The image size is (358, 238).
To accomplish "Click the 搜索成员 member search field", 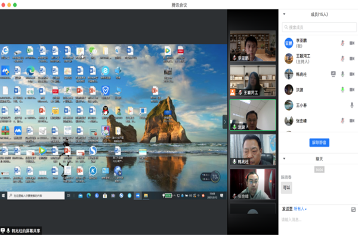I will pos(319,27).
